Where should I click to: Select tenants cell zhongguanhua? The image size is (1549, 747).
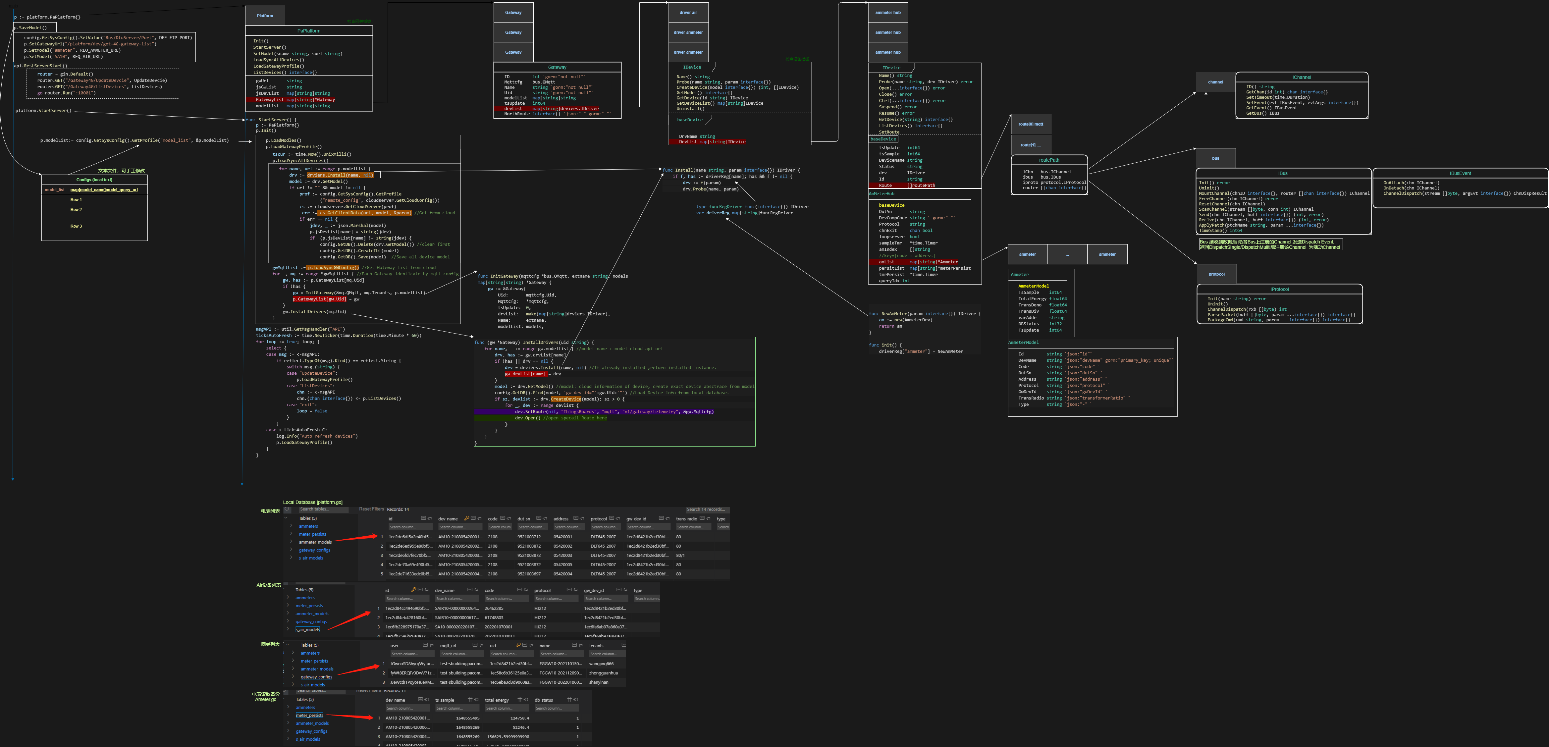pyautogui.click(x=603, y=673)
